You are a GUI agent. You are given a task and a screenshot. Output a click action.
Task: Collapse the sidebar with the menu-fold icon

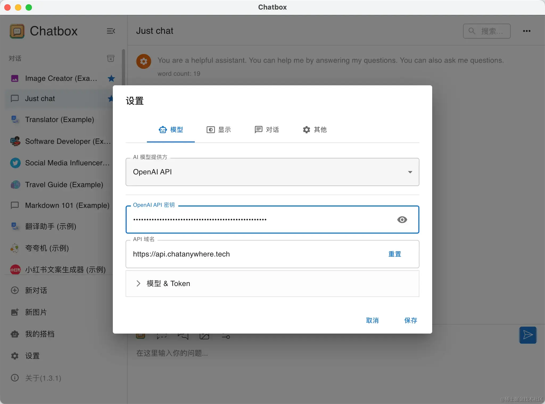111,31
